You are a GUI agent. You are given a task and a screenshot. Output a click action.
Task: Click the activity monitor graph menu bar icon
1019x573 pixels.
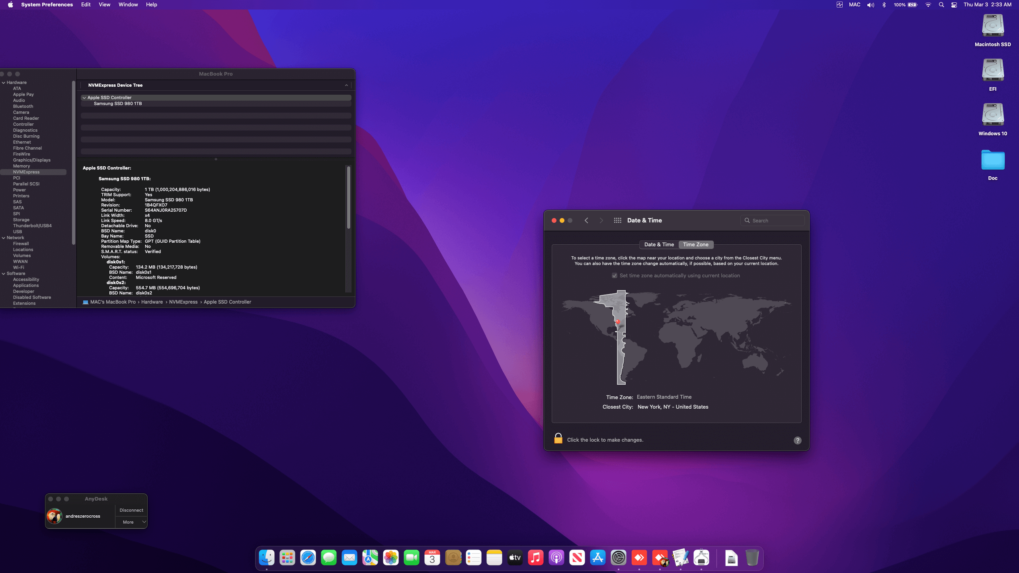coord(839,5)
